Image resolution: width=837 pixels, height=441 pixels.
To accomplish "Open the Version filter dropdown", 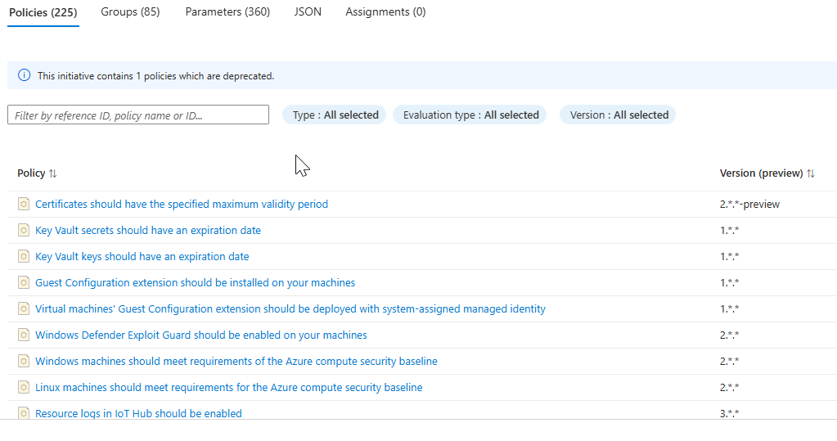I will (619, 115).
